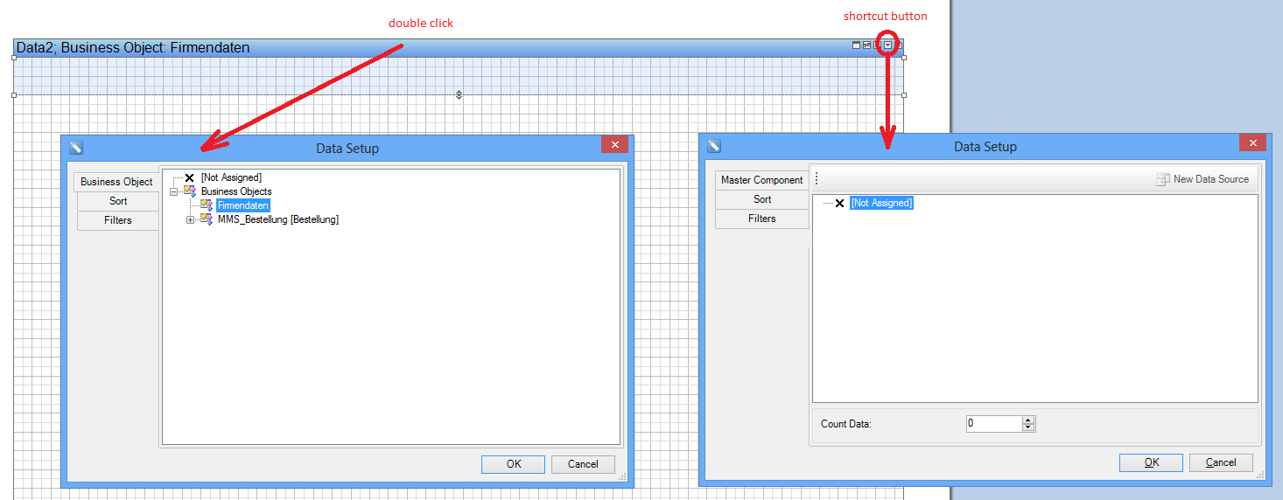Select [Not Assigned] in Master Component list
Screen dimensions: 1283x500
881,203
